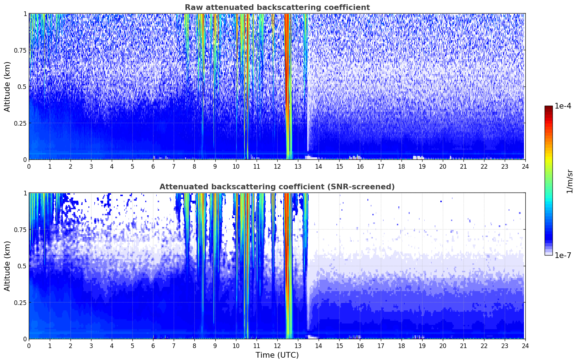Screen dimensions: 577x363
Task: Click the '1e-7' colorbar minimum label
Action: (563, 255)
